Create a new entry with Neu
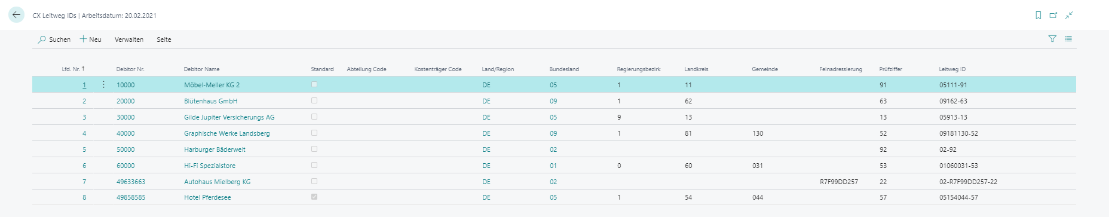Image resolution: width=1109 pixels, height=217 pixels. (x=91, y=39)
